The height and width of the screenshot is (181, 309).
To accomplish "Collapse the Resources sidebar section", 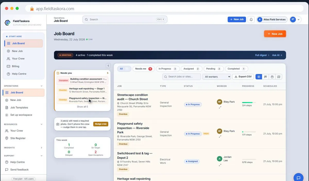I will point(41,124).
